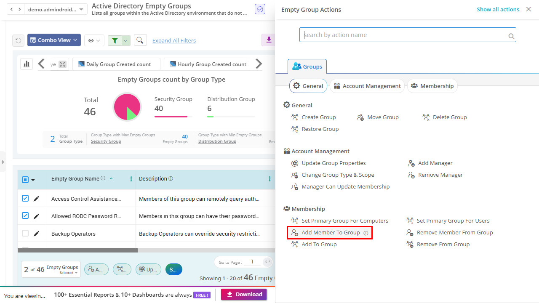Close the Empty Group Actions panel
Image resolution: width=539 pixels, height=303 pixels.
point(528,9)
